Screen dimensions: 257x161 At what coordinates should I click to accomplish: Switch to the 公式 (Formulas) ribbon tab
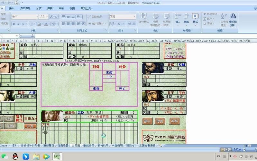(39, 8)
